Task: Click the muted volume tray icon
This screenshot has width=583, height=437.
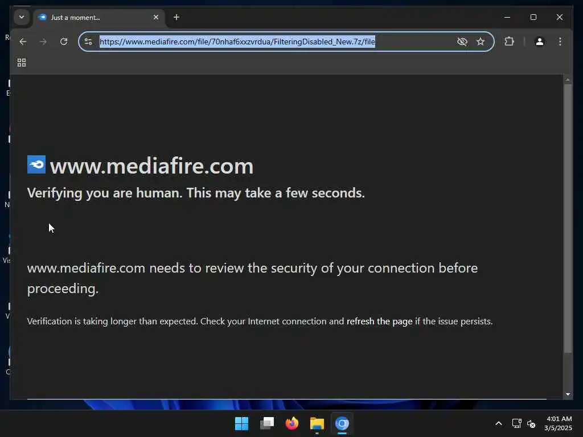Action: (531, 423)
